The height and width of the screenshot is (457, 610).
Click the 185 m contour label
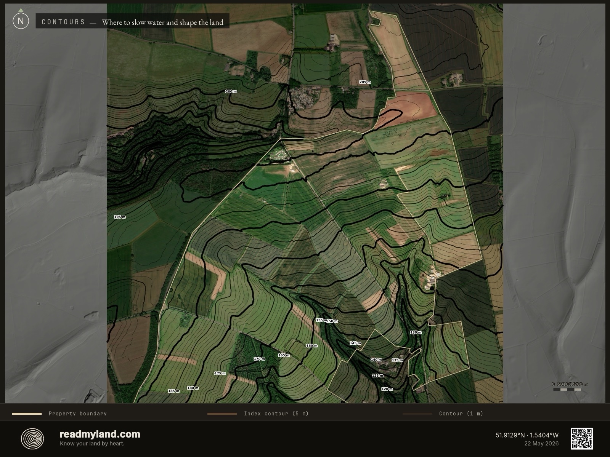point(173,391)
